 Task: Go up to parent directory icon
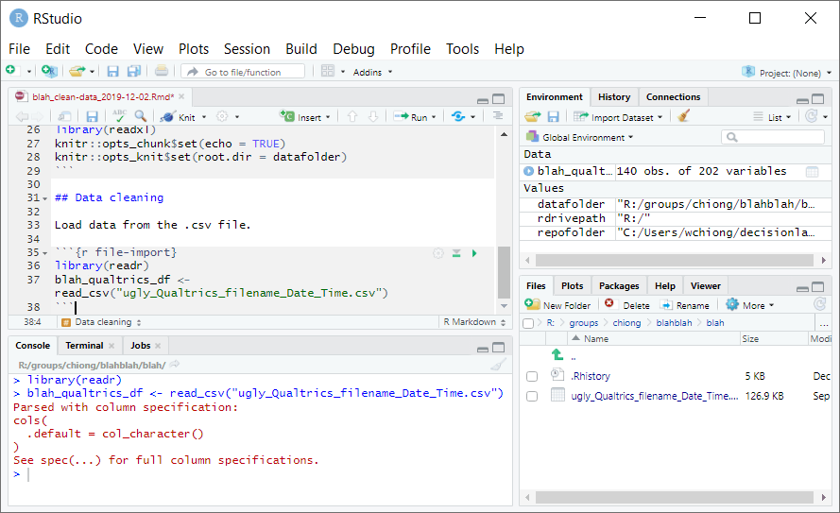pos(557,354)
